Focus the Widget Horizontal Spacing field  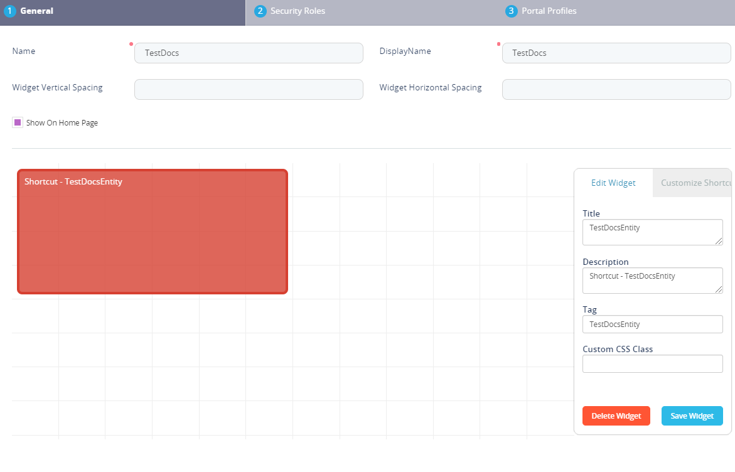616,90
